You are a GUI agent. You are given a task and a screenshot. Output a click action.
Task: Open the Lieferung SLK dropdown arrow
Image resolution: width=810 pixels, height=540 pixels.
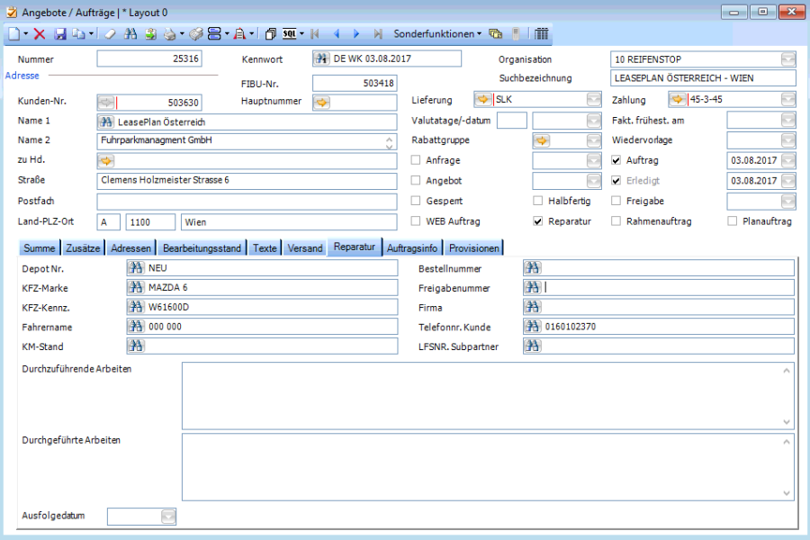[x=593, y=100]
